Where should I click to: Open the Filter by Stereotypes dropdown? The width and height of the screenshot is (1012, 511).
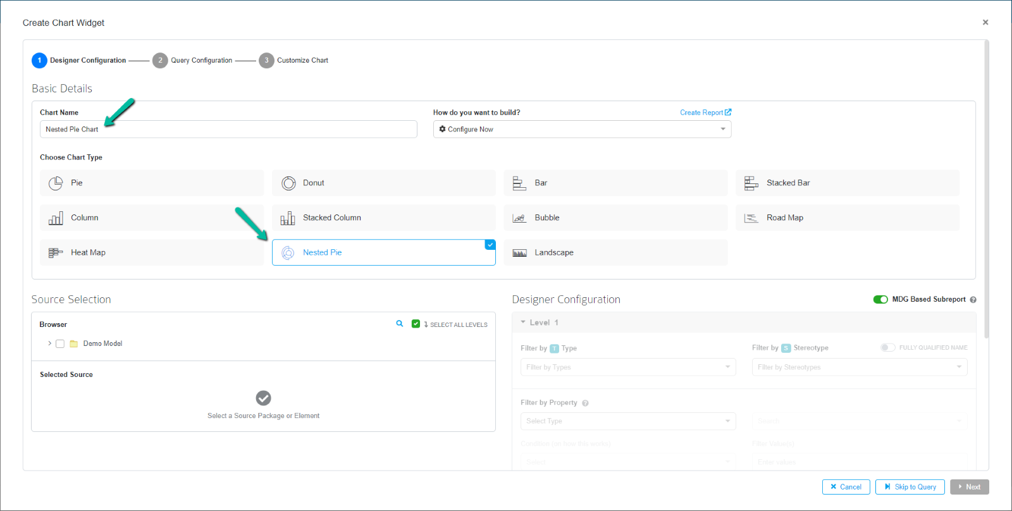point(860,367)
